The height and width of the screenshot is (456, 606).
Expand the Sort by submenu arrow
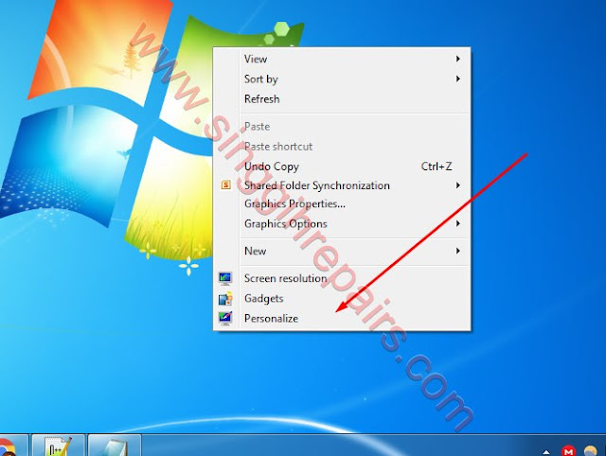pyautogui.click(x=458, y=79)
